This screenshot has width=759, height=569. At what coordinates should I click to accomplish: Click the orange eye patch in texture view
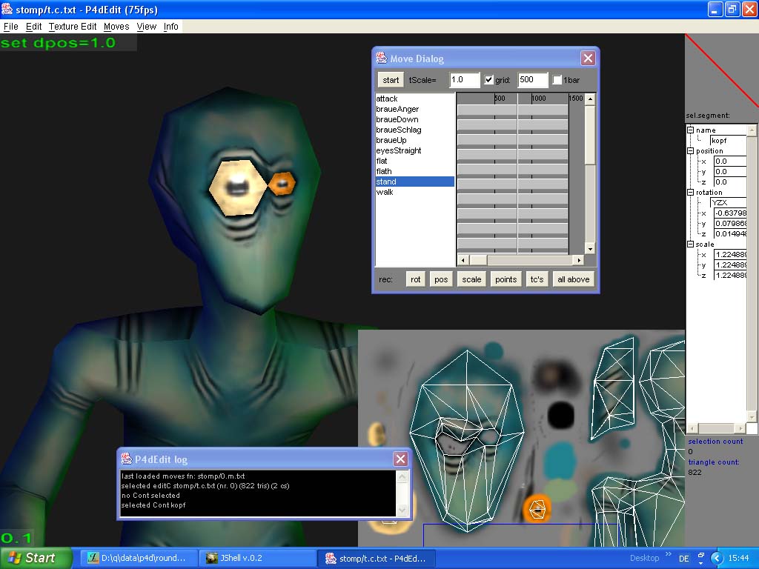point(537,509)
